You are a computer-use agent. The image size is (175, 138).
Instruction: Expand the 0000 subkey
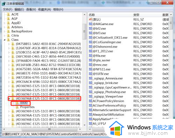(13, 103)
